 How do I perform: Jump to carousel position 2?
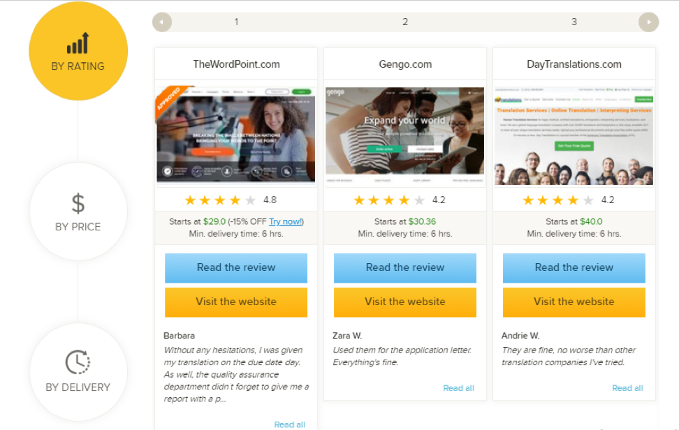[405, 22]
